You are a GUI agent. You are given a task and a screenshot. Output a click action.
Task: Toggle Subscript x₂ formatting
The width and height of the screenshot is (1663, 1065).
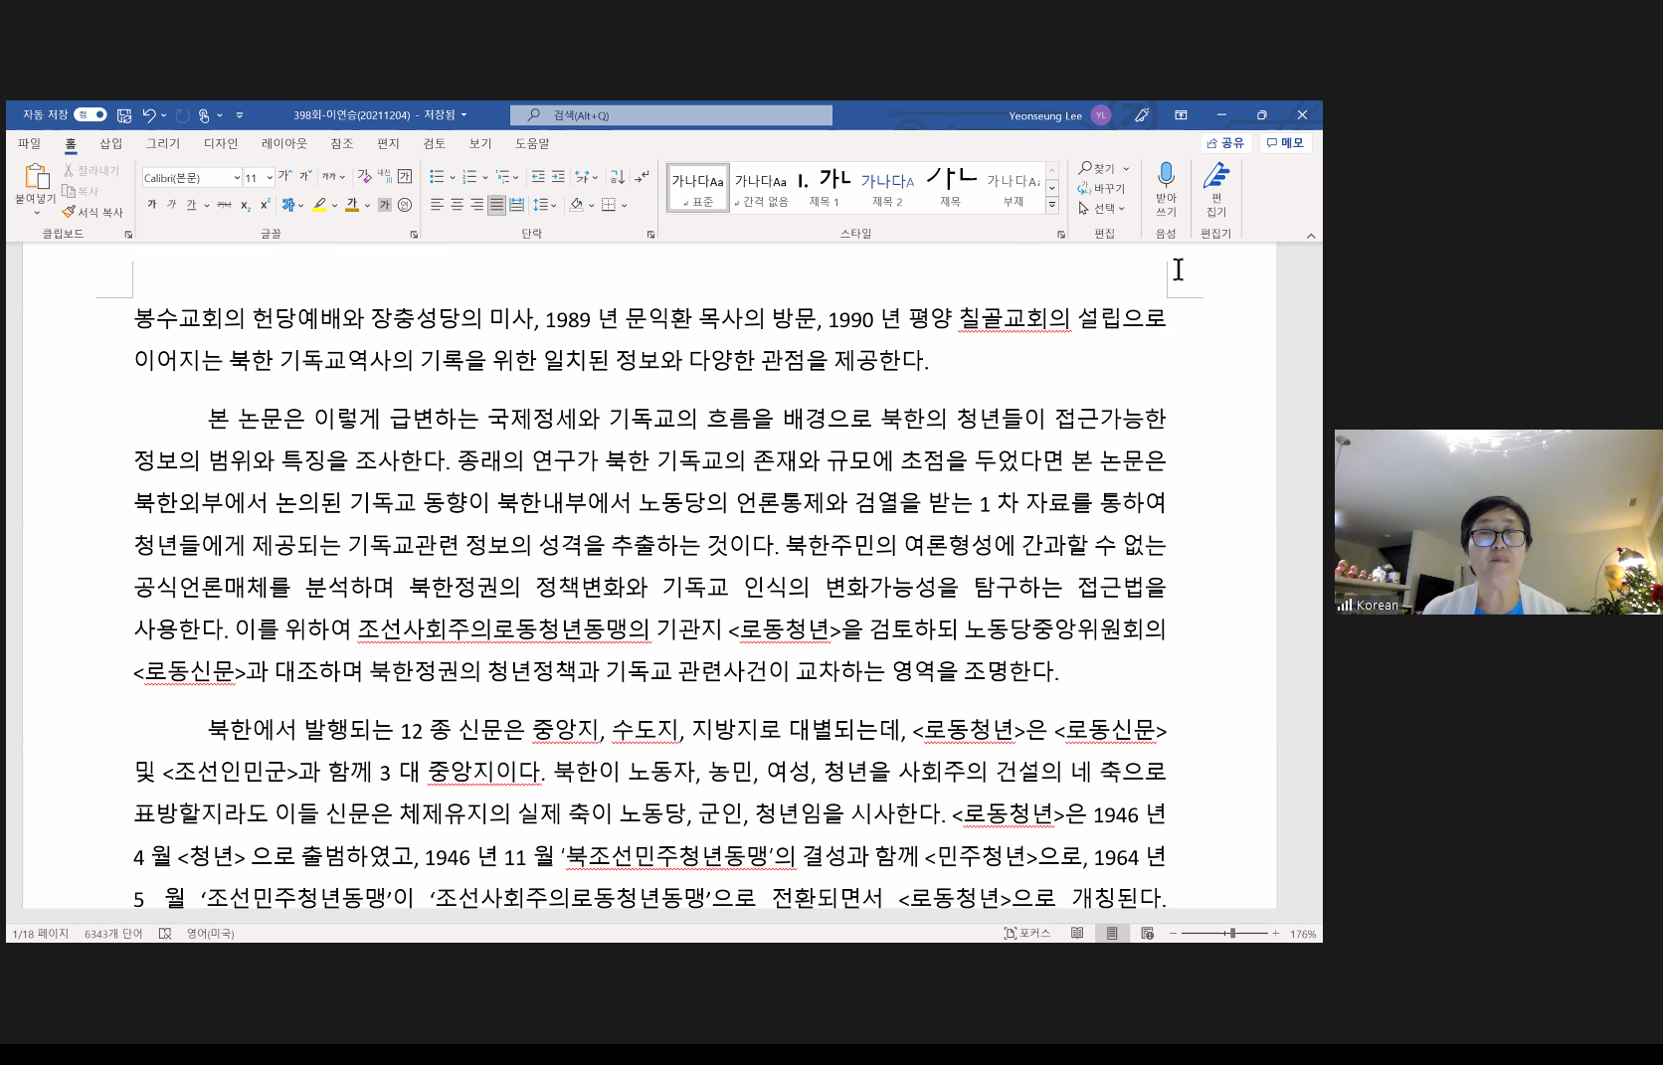[246, 205]
